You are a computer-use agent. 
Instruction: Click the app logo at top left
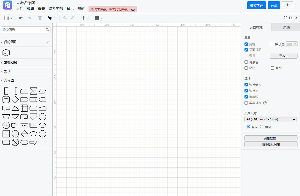[8, 5]
